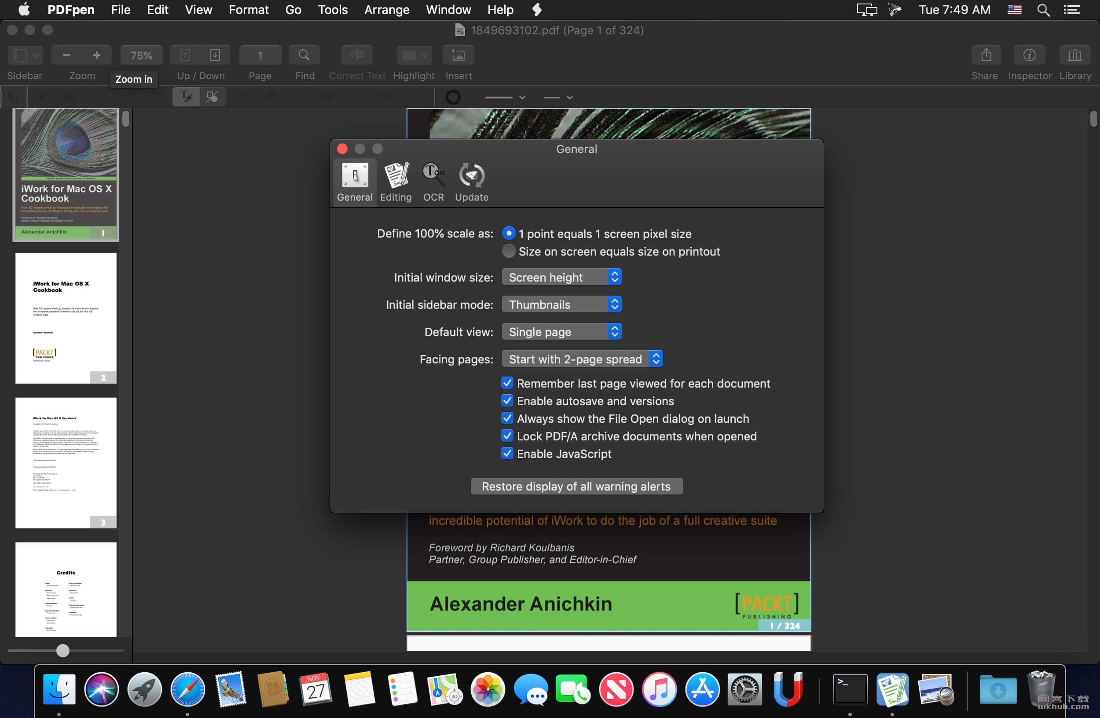
Task: Toggle the Sidebar panel icon in toolbar
Action: 20,55
